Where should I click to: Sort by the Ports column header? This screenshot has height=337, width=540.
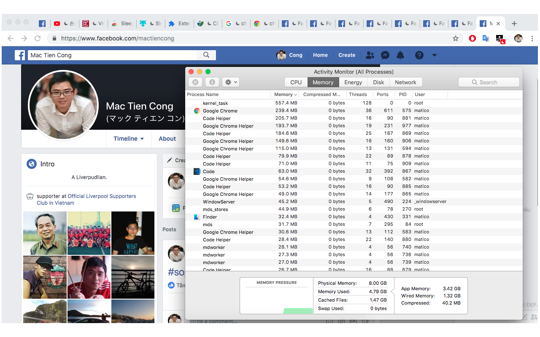[x=383, y=94]
